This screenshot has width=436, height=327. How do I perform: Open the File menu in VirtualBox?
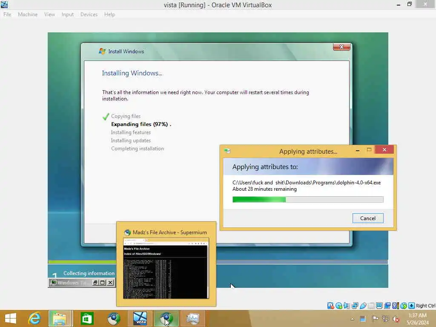[x=7, y=14]
